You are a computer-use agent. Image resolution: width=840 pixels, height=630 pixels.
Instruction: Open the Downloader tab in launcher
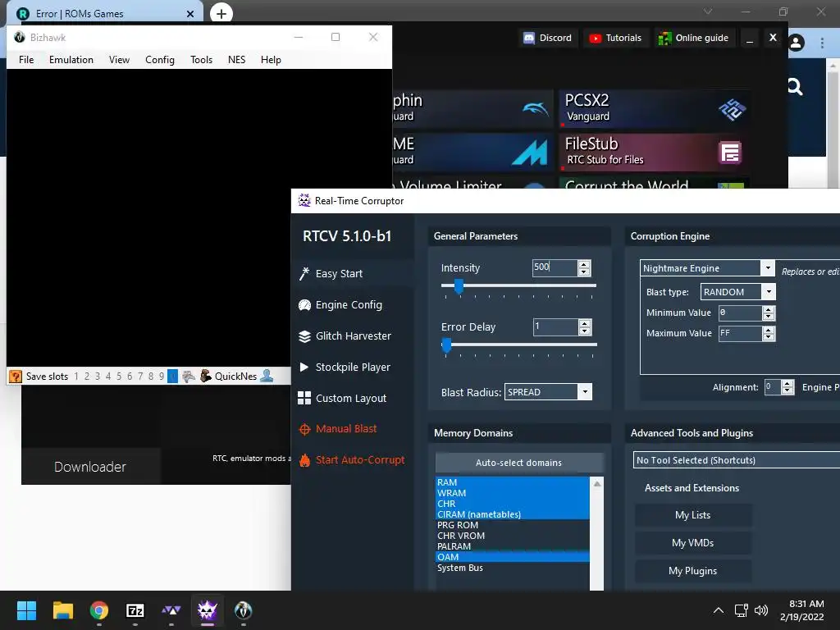(x=90, y=467)
